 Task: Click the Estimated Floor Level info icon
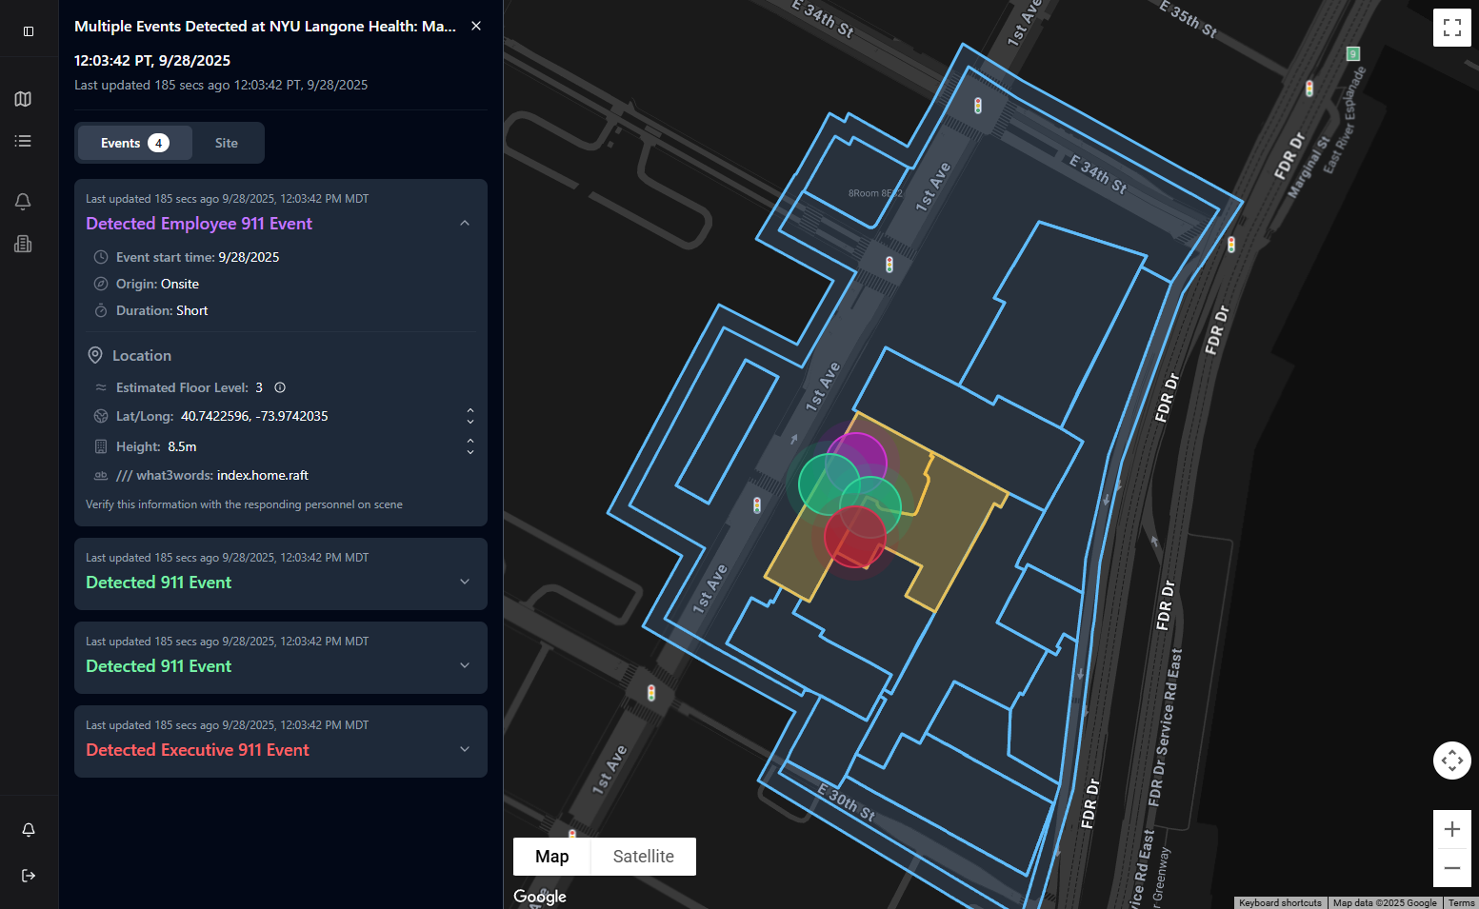(x=280, y=387)
